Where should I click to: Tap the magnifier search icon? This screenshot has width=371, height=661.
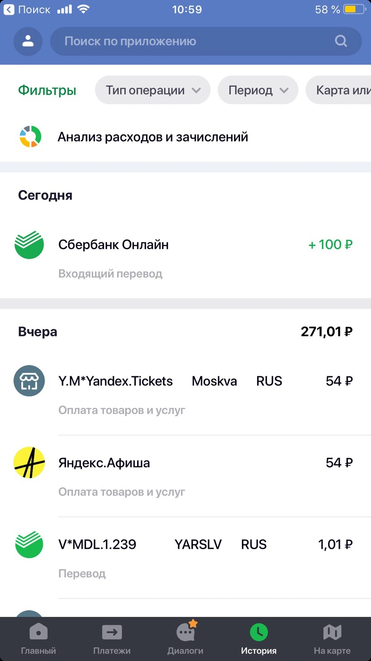pos(341,41)
